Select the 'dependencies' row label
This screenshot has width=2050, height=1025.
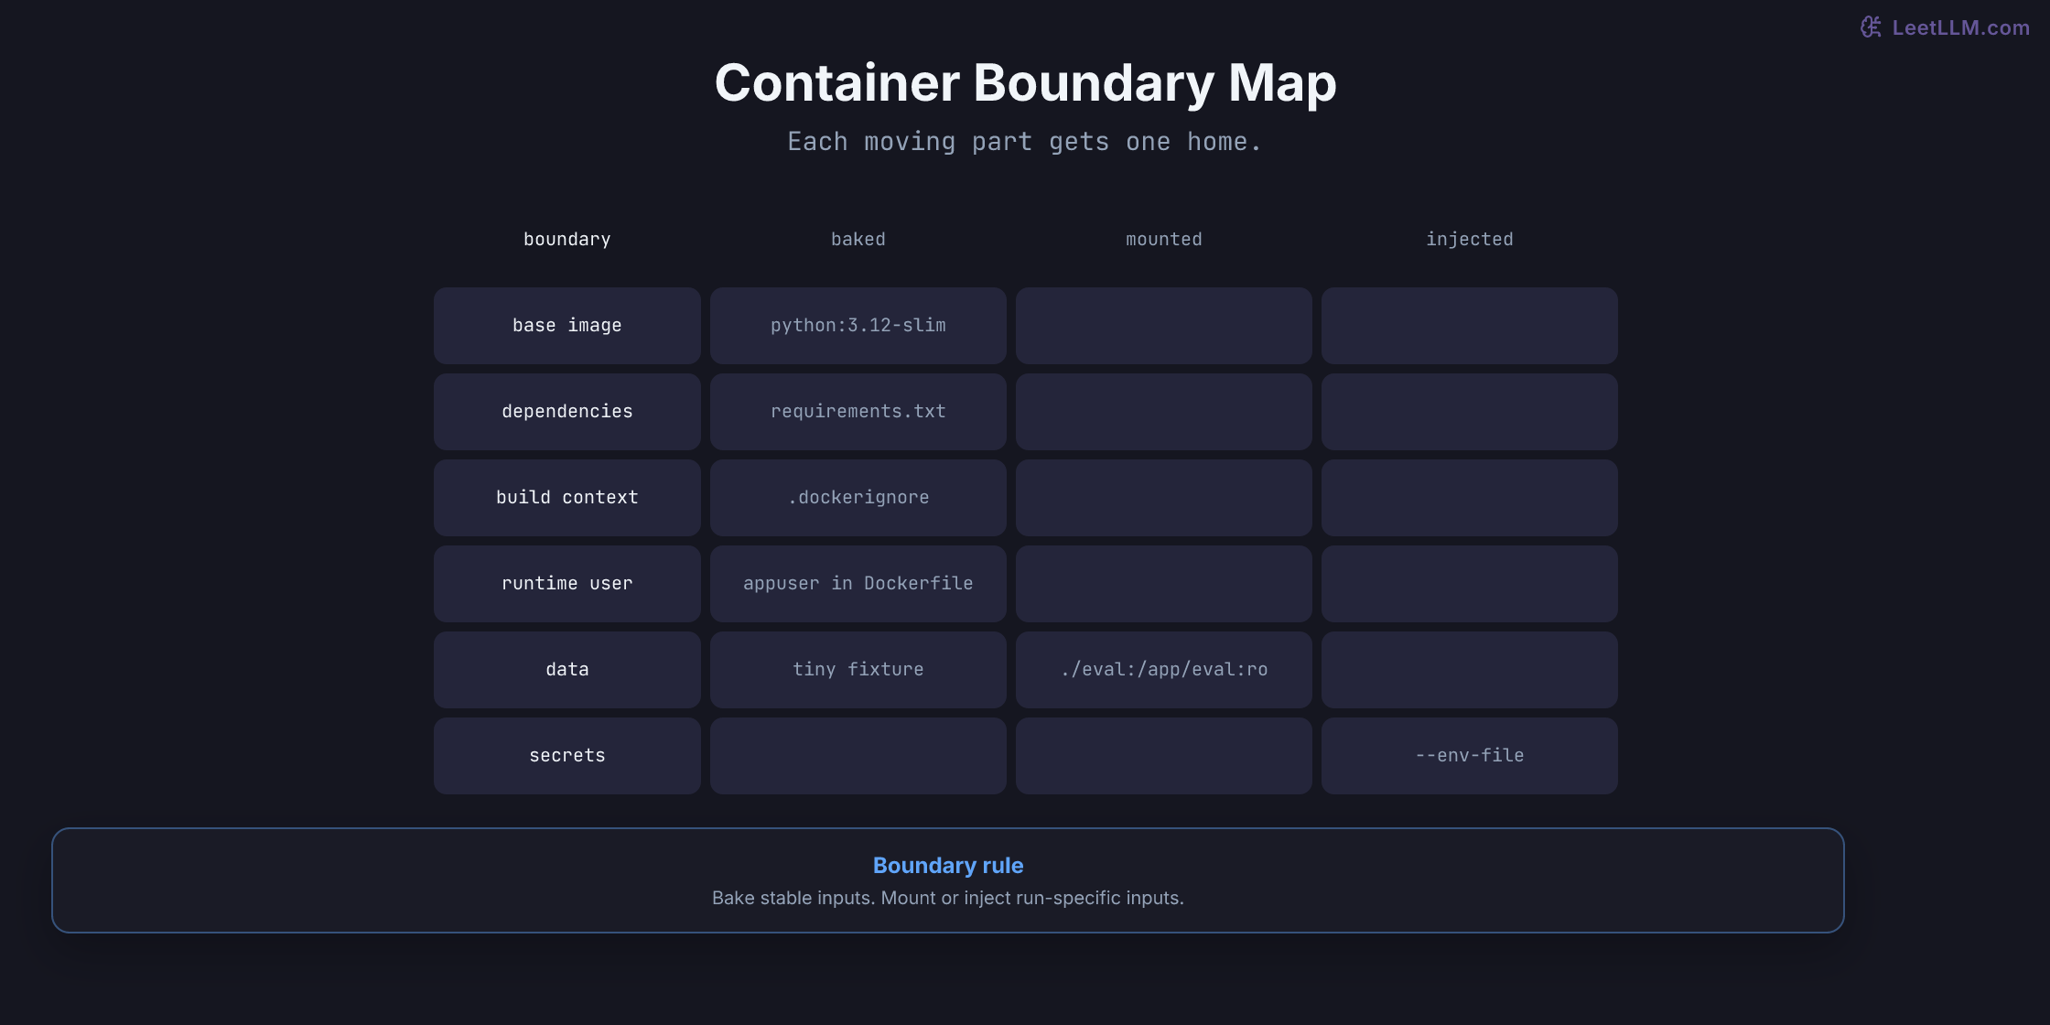(567, 412)
